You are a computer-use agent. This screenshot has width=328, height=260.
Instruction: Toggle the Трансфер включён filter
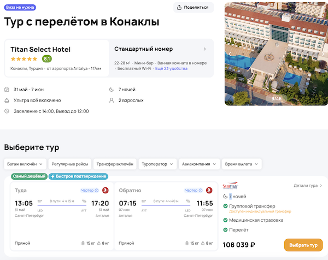tap(115, 164)
